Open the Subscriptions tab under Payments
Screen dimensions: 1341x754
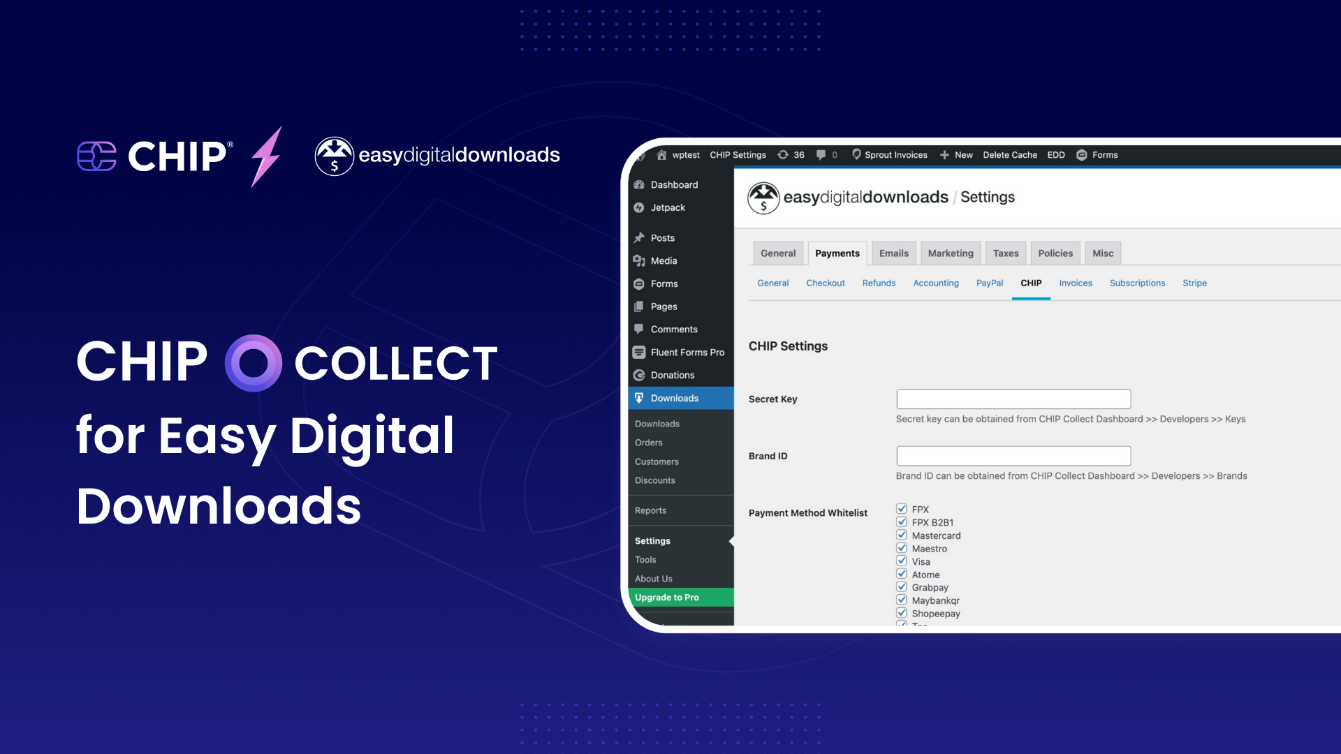pos(1136,283)
